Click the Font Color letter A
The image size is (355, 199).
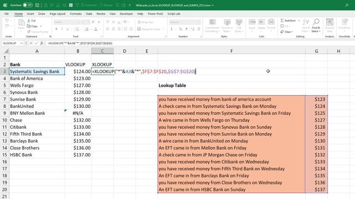(x=96, y=29)
